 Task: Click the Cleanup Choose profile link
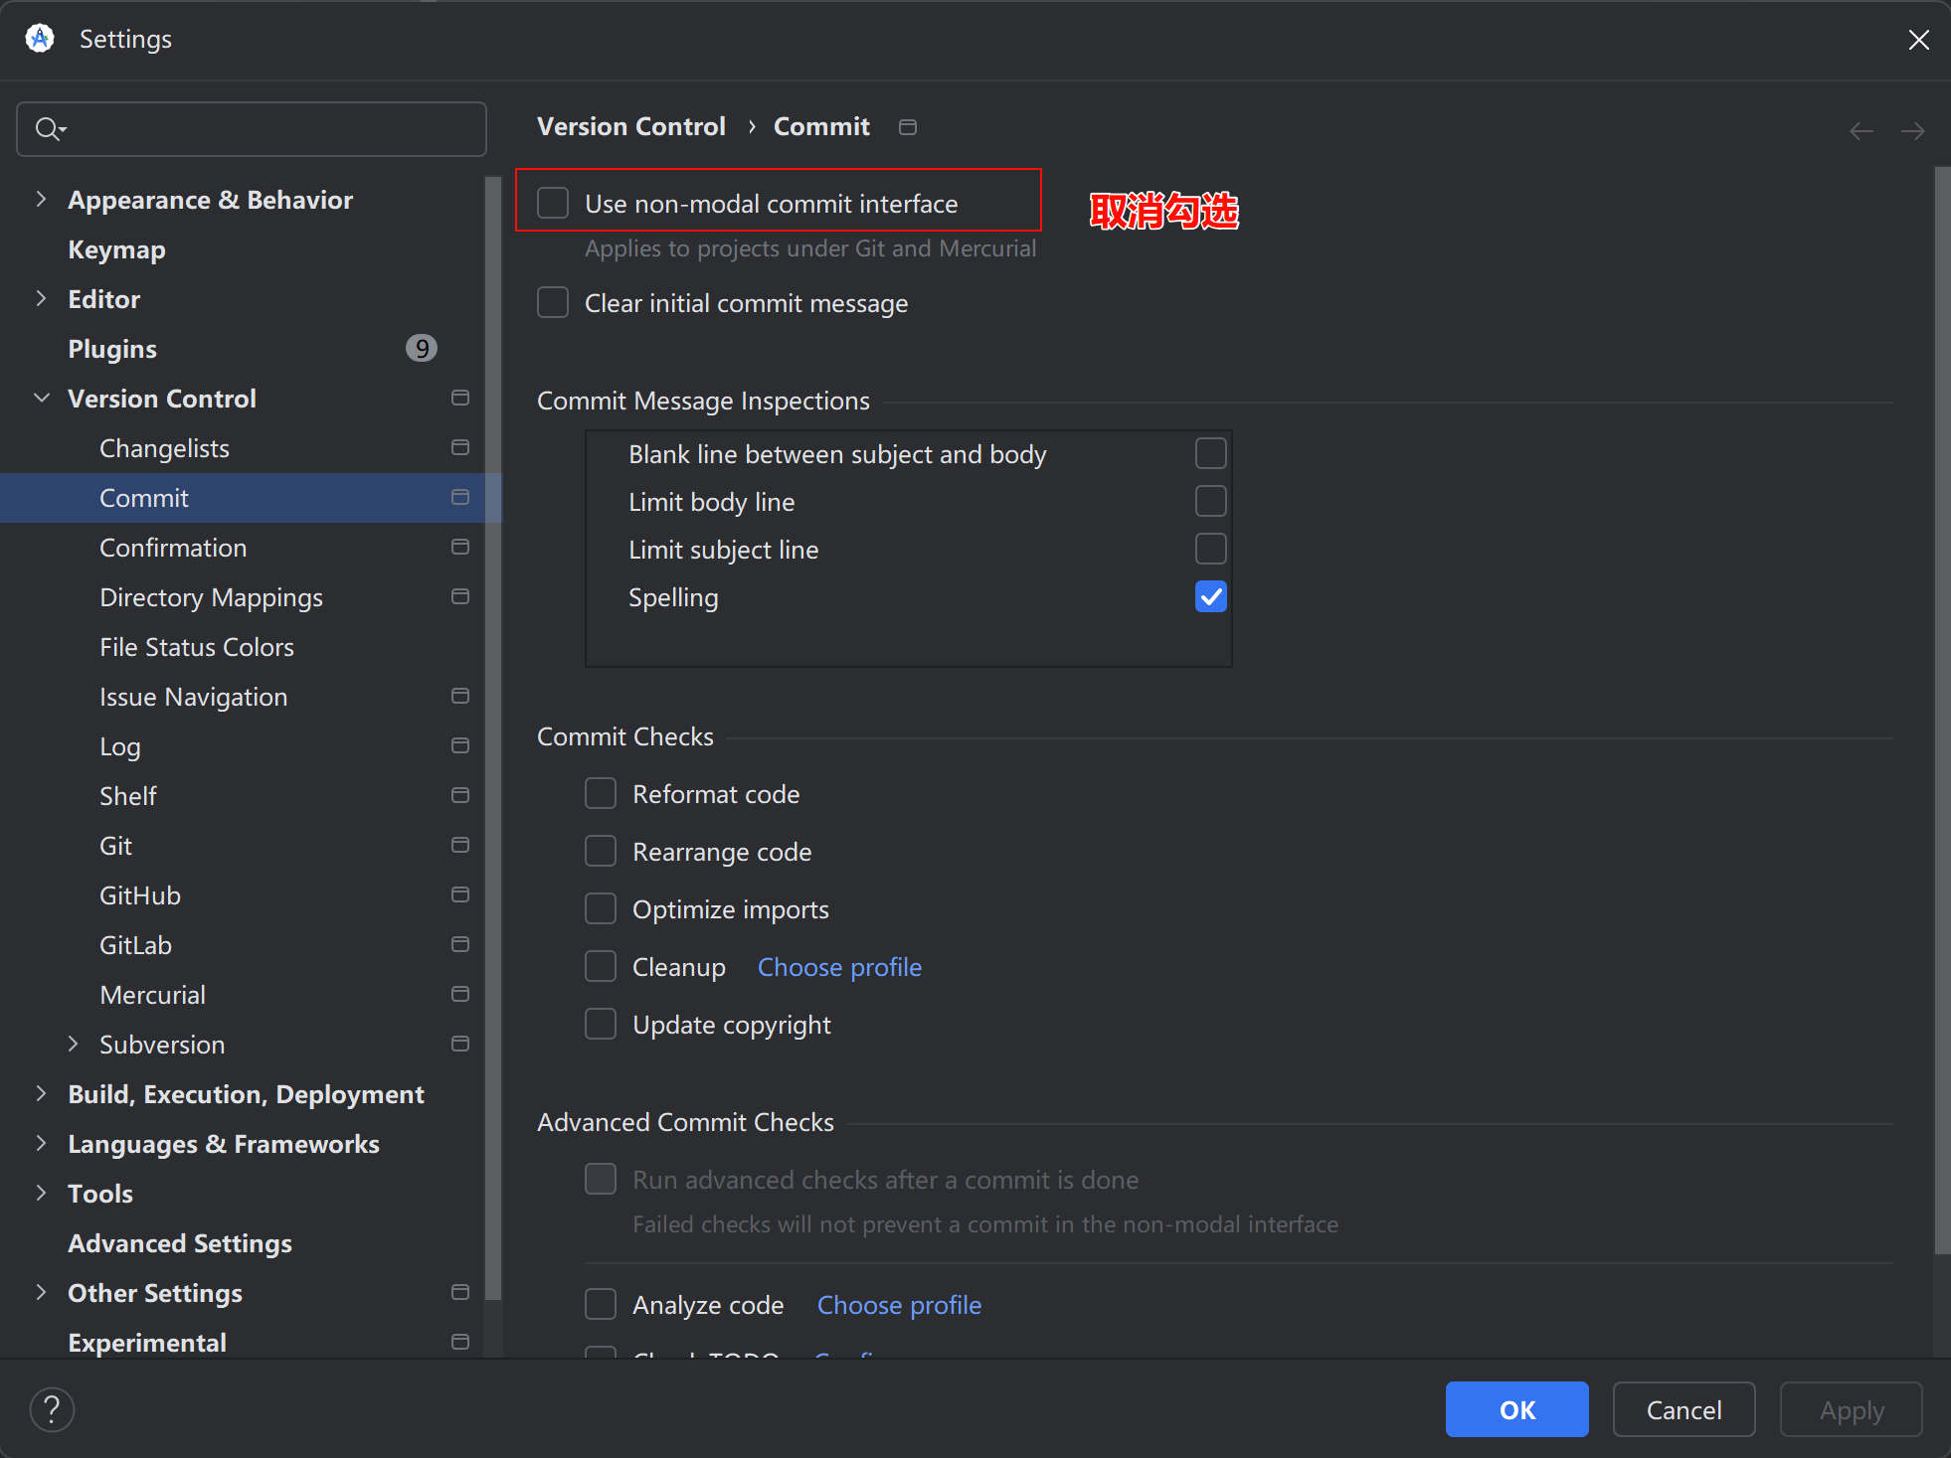coord(839,967)
